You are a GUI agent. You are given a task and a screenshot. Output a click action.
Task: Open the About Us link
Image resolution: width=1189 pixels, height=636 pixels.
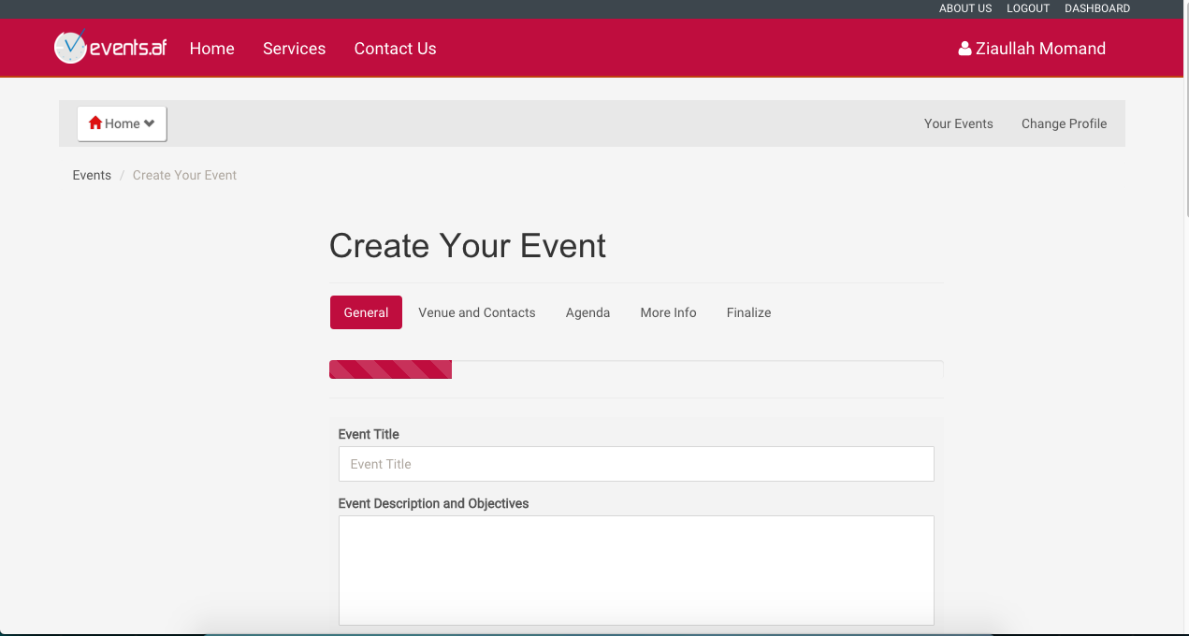click(x=964, y=8)
